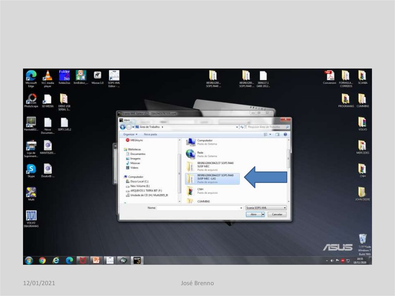
Task: Open SDP3 from the taskbar
Action: [137, 260]
